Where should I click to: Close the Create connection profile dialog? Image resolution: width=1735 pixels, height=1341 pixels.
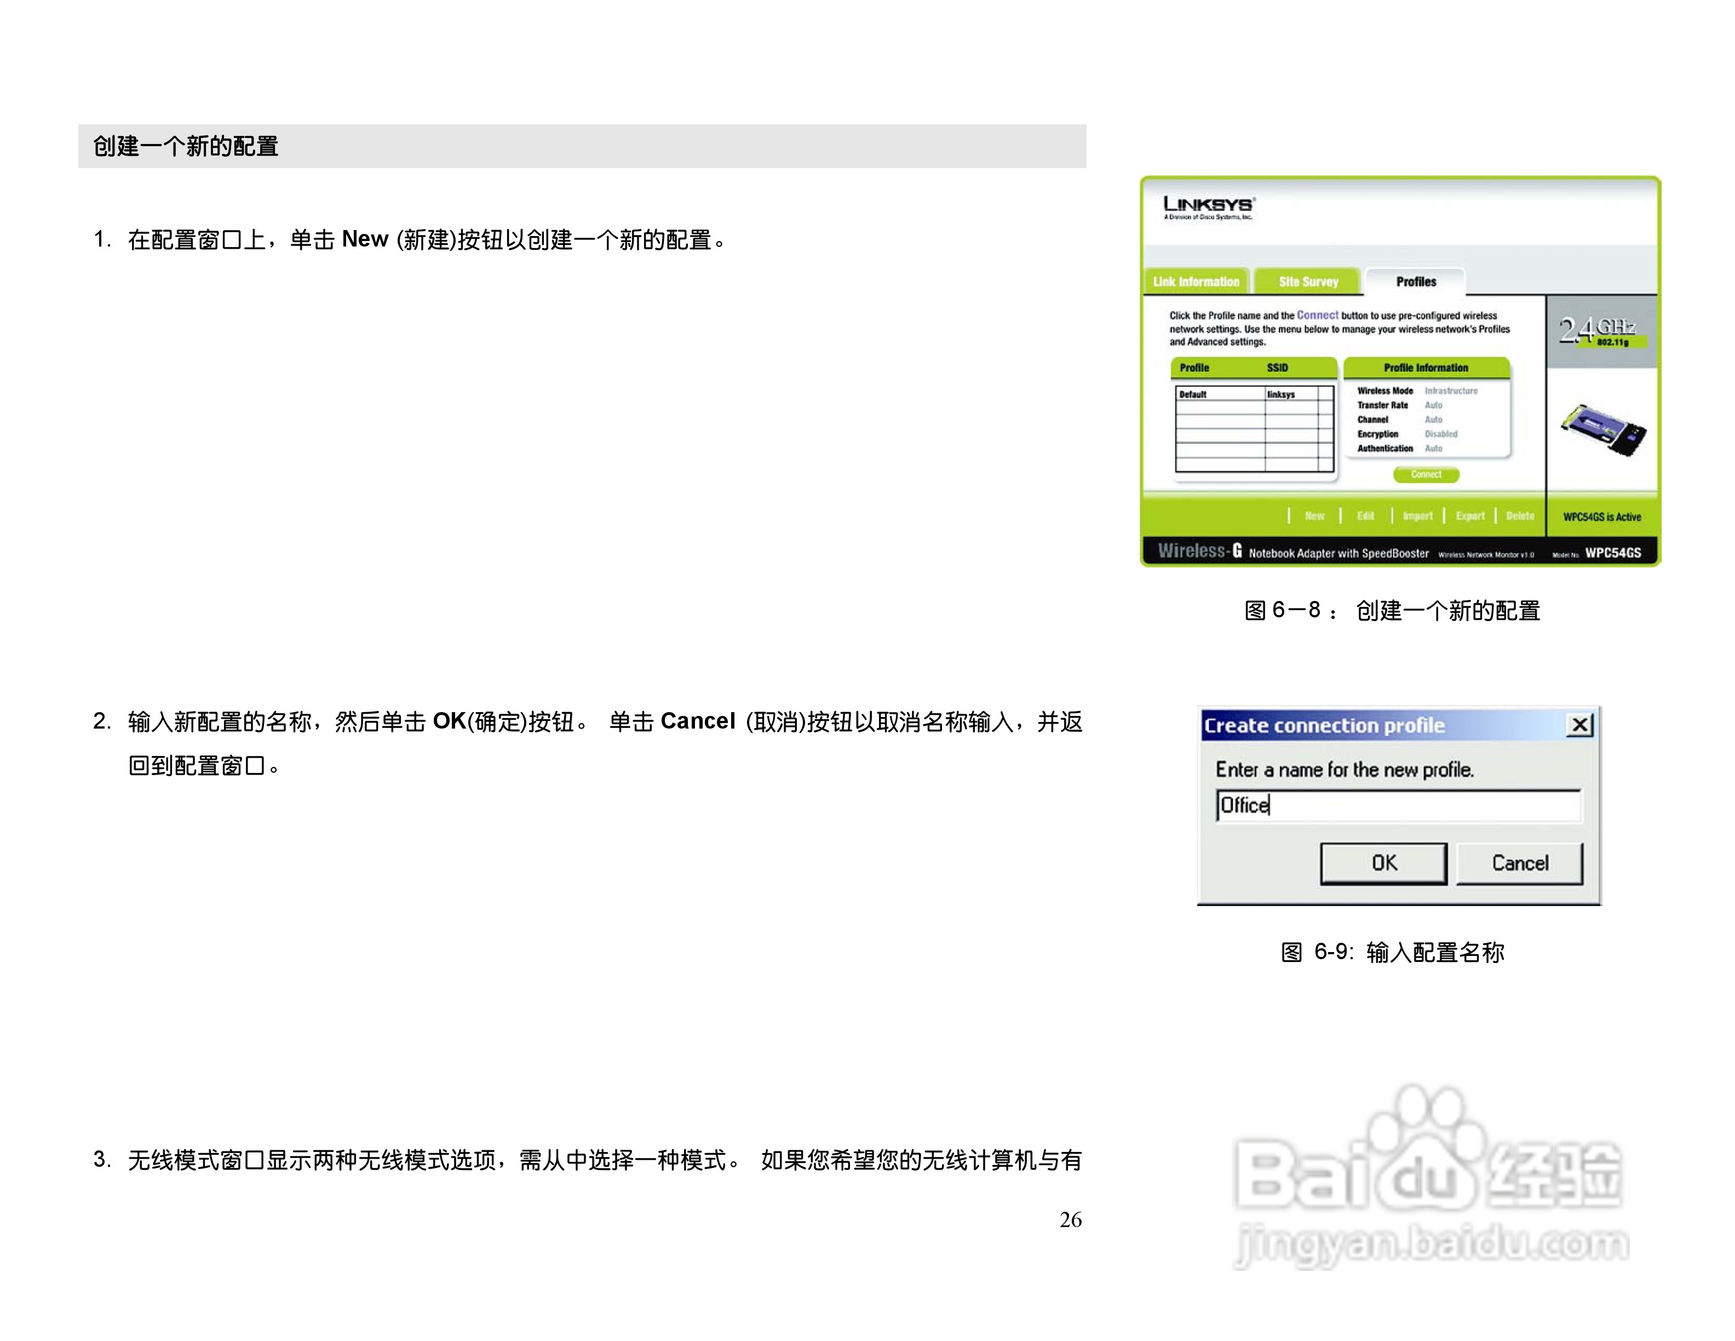[1579, 725]
